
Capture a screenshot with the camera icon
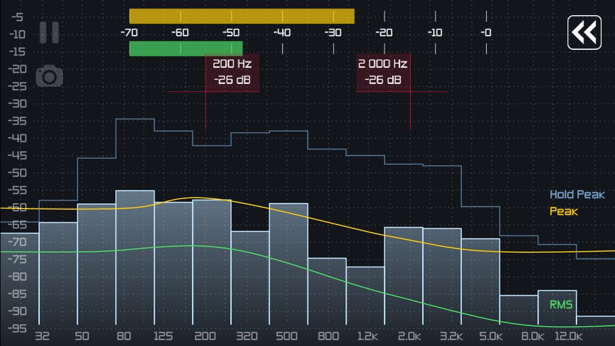coord(49,75)
